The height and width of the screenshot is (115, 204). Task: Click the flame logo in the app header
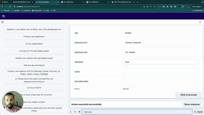(4, 16)
